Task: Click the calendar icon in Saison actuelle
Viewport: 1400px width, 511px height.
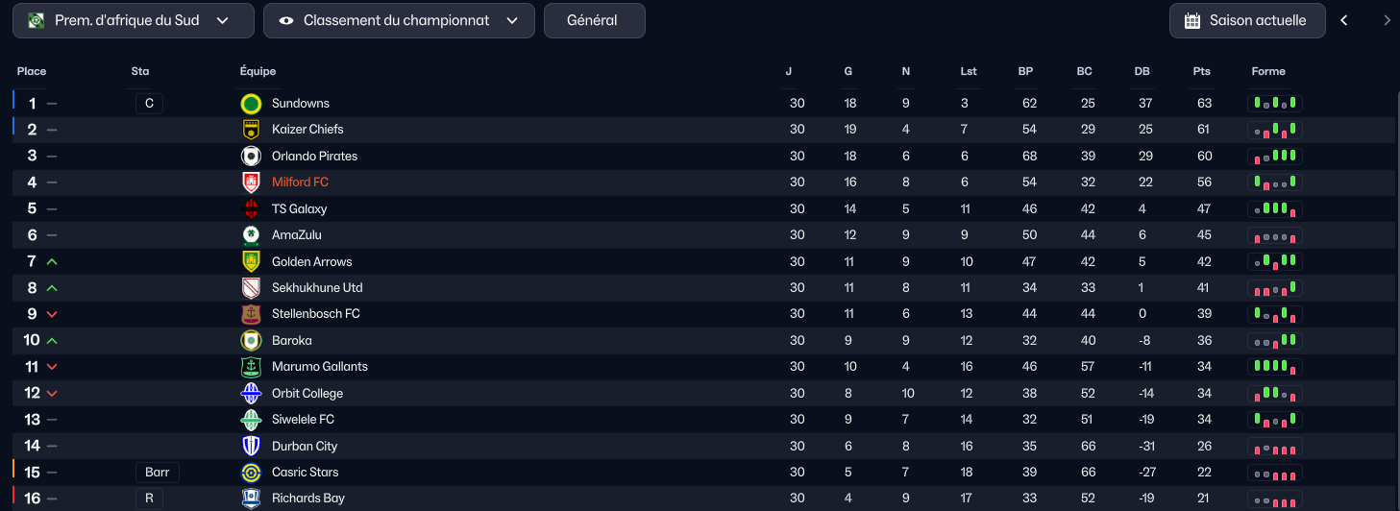Action: point(1192,20)
